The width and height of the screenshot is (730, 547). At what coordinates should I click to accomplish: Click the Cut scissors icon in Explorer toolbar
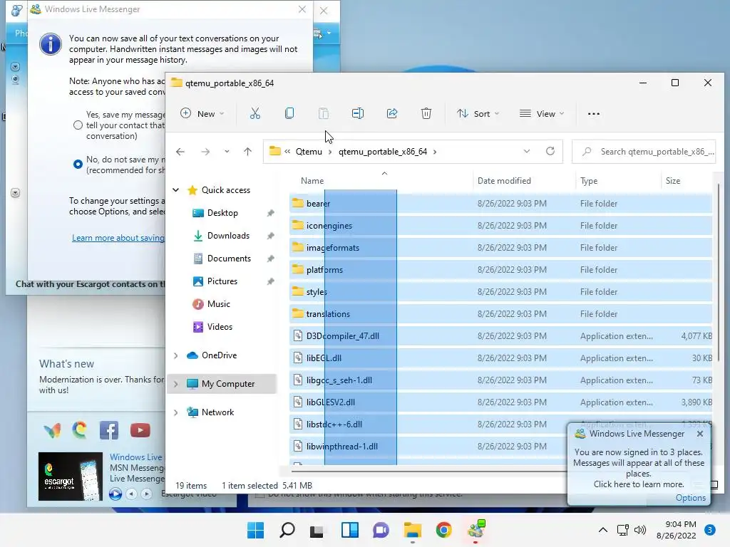255,113
